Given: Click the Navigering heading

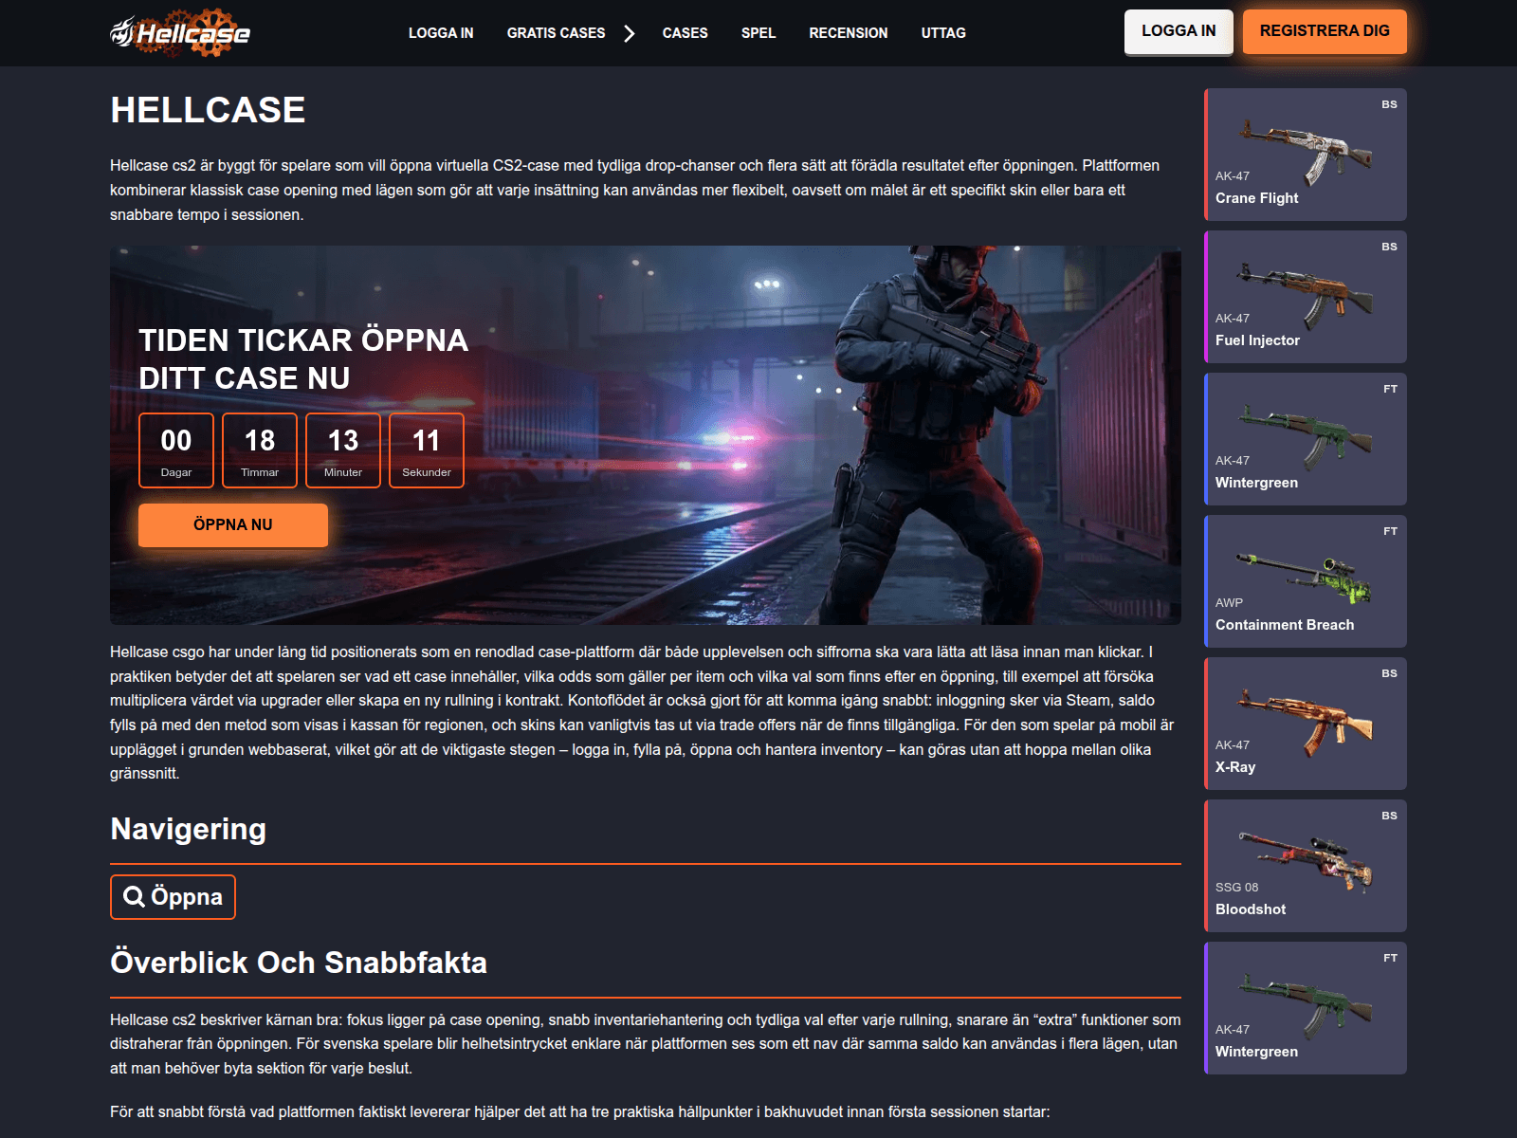Looking at the screenshot, I should pyautogui.click(x=188, y=829).
